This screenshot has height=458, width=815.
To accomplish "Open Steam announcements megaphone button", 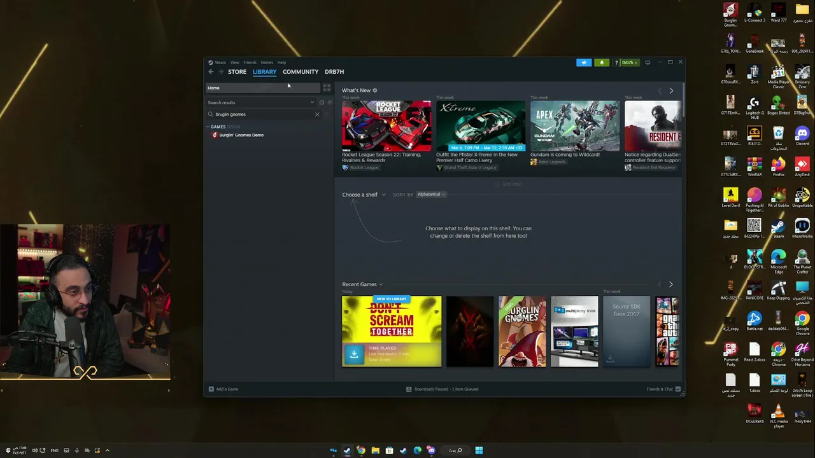I will [584, 62].
